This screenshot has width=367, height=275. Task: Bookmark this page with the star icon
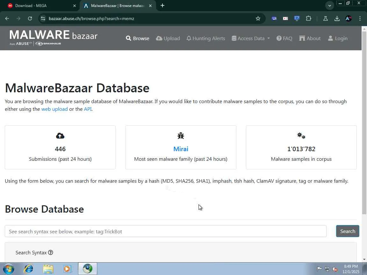point(258,18)
